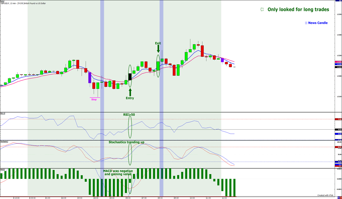Click the GBPUSD.F 15 min chart title

click(23, 3)
